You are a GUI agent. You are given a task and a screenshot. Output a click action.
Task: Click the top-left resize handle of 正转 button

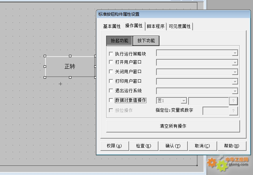click(45, 56)
